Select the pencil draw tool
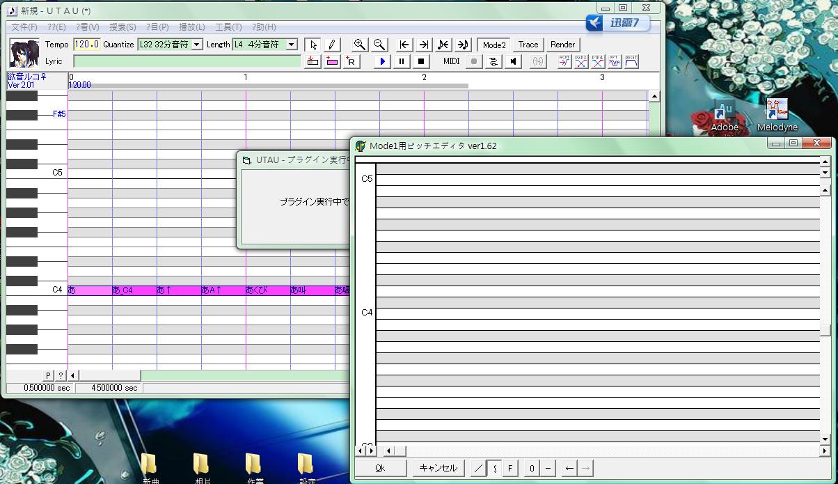838x484 pixels. tap(332, 45)
